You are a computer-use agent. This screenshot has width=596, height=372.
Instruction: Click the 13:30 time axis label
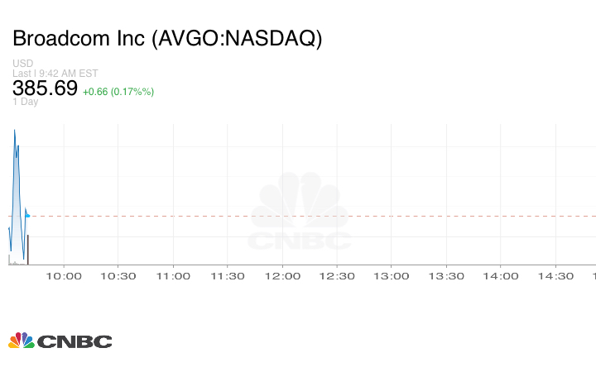tap(445, 276)
